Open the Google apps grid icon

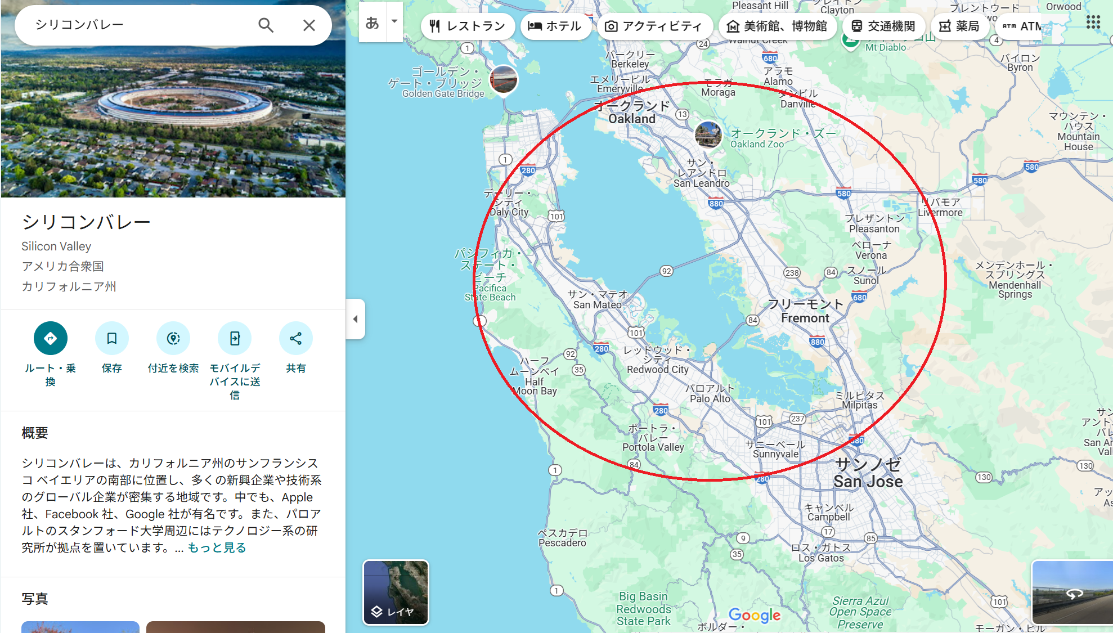coord(1093,23)
